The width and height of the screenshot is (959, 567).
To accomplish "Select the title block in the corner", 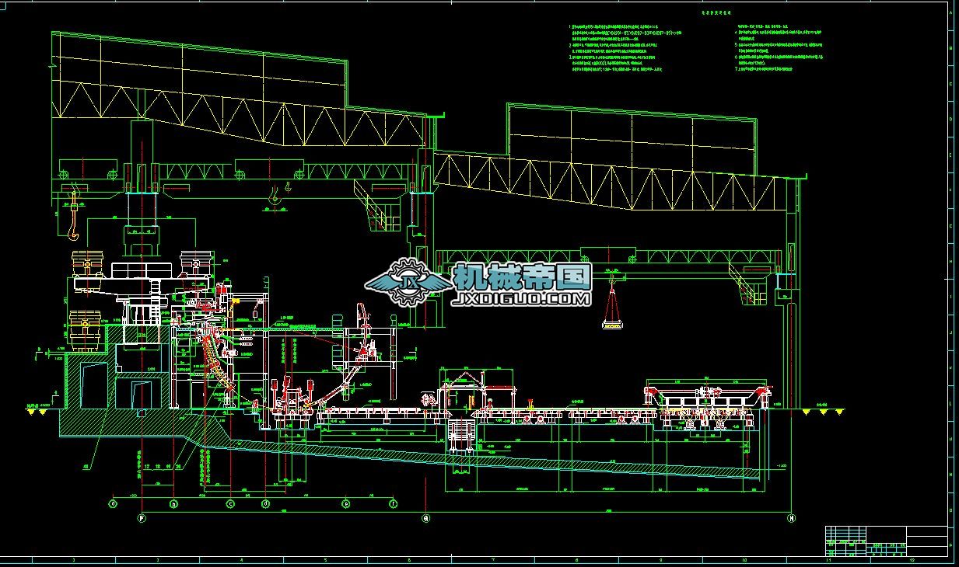I will [x=887, y=541].
